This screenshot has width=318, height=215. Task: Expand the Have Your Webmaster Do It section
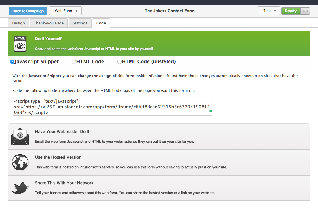click(159, 137)
